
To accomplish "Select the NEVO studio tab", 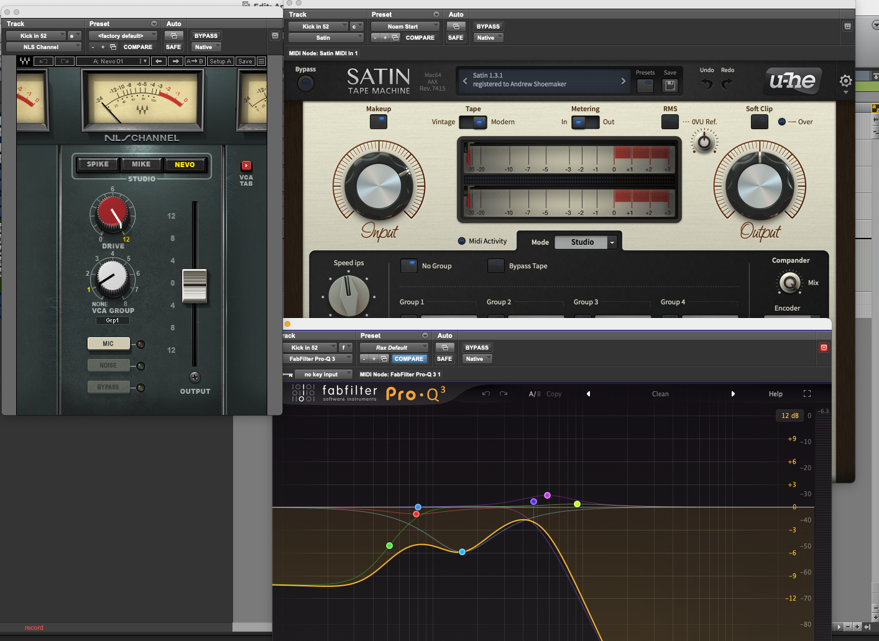I will [185, 165].
